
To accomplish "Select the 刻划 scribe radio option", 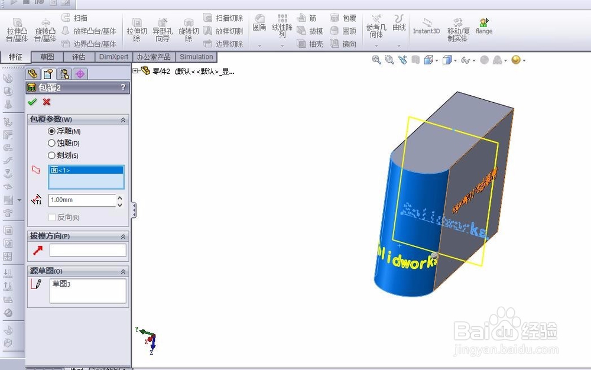I will [51, 155].
